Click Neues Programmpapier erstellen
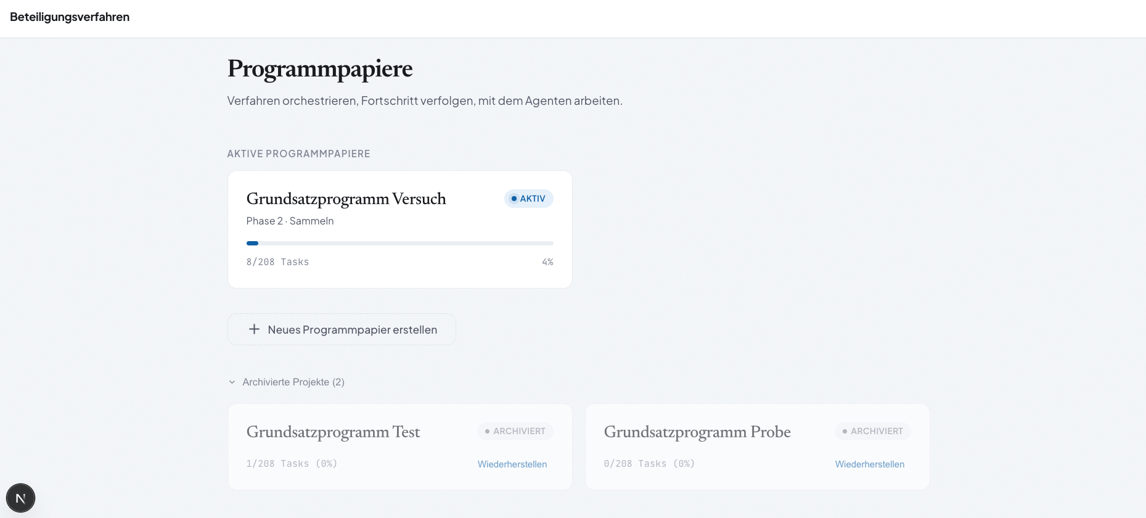Screen dimensions: 1146x518 [x=342, y=329]
